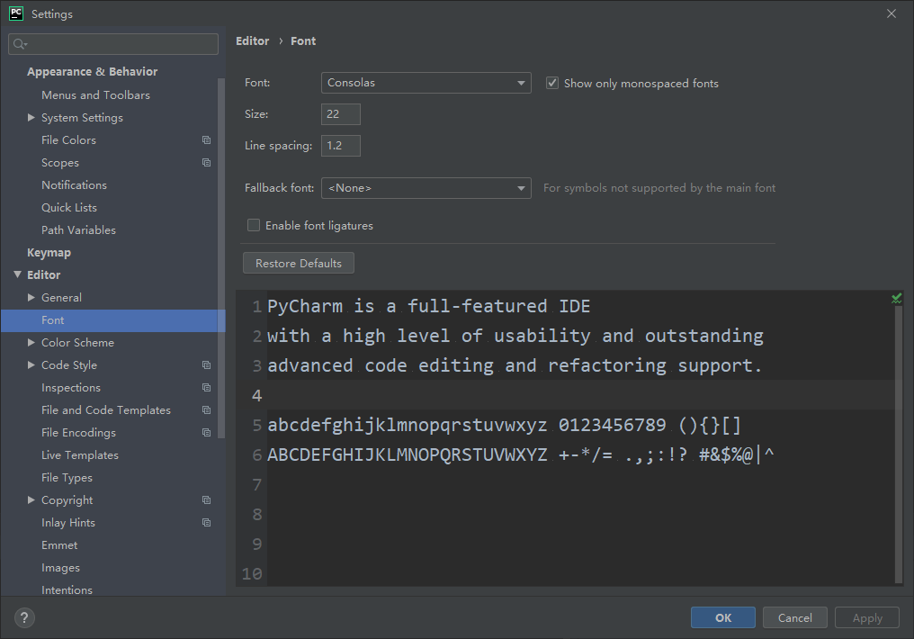Viewport: 914px width, 639px height.
Task: Expand the Code Style tree node
Action: click(31, 365)
